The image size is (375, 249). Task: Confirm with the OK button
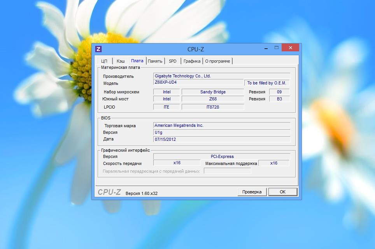pyautogui.click(x=283, y=192)
